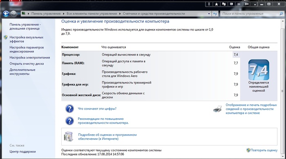Click Общая оценка column header
Screen dimensions: 286x159
click(x=259, y=47)
